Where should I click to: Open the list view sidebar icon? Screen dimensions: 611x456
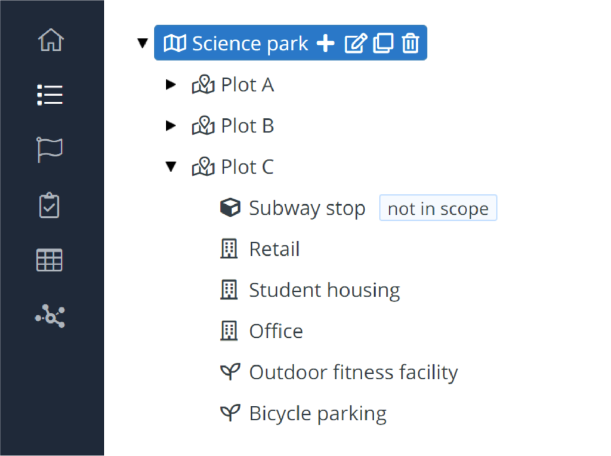point(50,95)
